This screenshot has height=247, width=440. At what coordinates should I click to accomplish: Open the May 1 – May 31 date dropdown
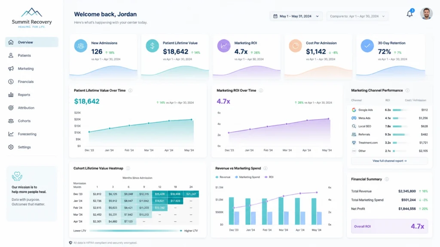pos(296,16)
